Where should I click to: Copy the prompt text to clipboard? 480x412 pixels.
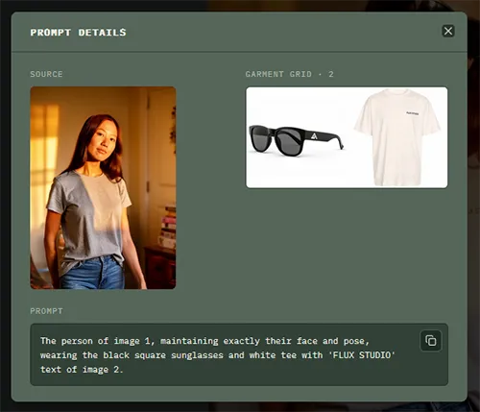click(430, 340)
